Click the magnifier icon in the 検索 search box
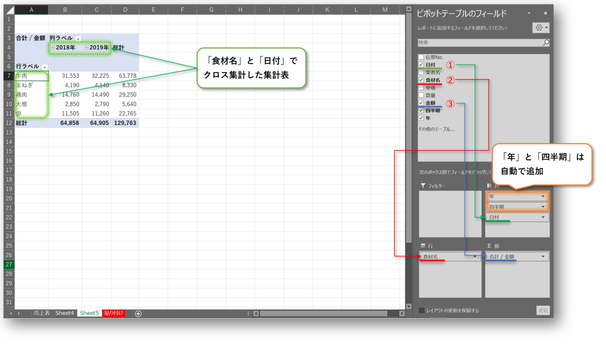The image size is (606, 348). point(545,43)
